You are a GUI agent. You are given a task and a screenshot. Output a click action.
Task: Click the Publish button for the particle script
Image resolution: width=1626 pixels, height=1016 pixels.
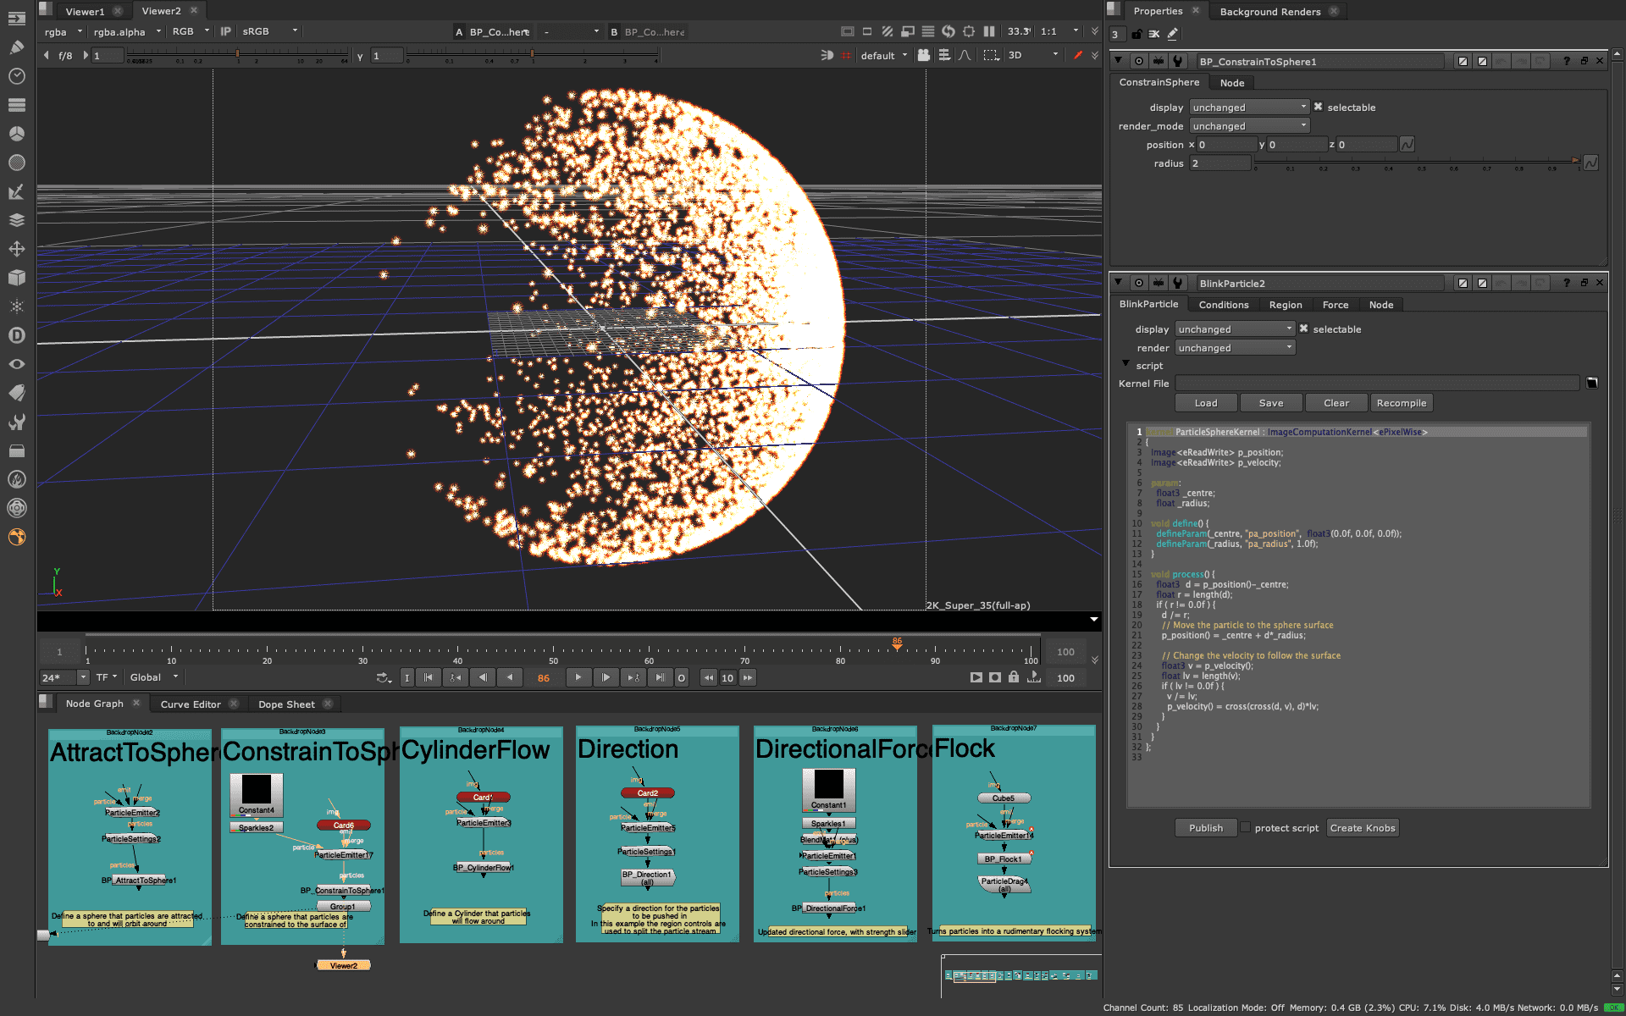click(x=1206, y=827)
